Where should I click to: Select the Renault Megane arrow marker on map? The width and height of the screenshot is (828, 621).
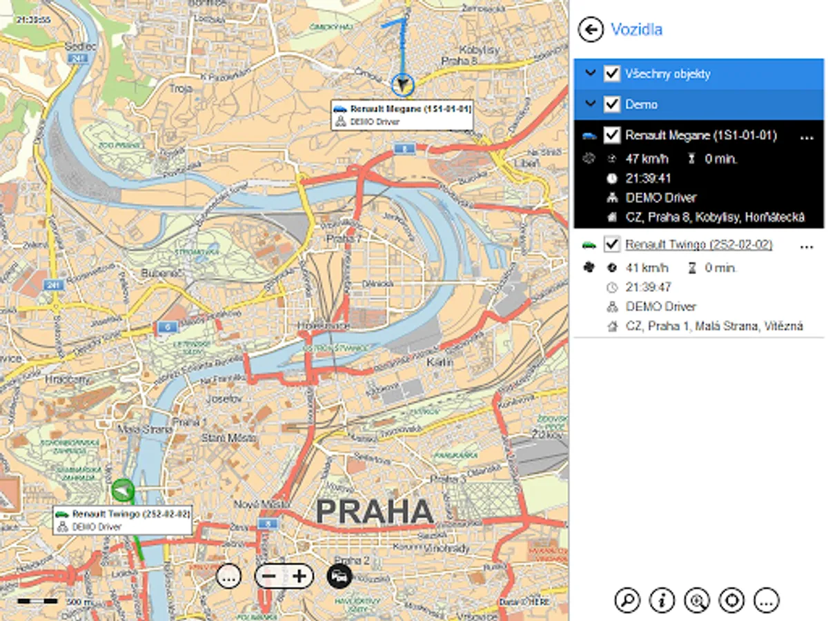(x=402, y=84)
